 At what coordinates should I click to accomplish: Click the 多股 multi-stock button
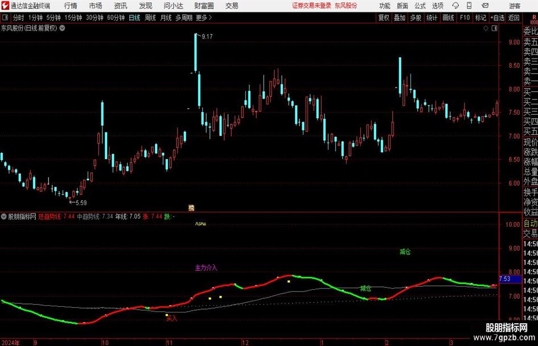click(x=416, y=18)
